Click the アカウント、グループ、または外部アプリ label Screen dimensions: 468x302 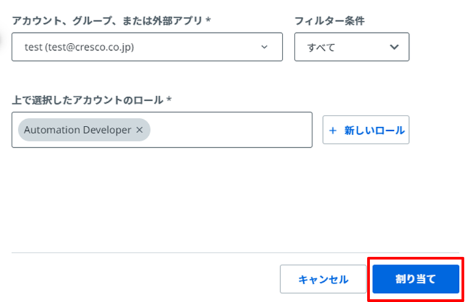tap(107, 21)
